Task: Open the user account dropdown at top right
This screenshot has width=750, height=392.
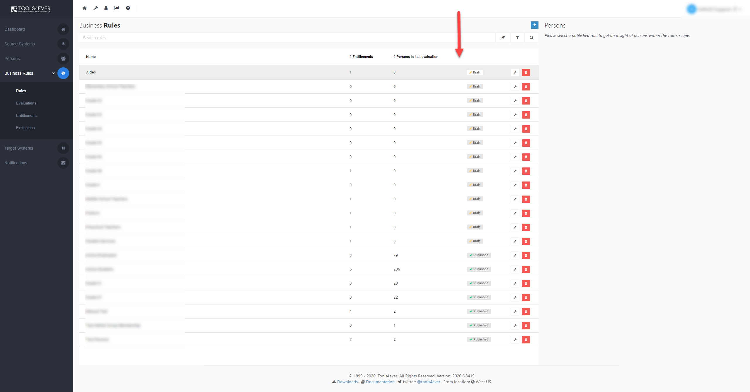Action: 715,9
